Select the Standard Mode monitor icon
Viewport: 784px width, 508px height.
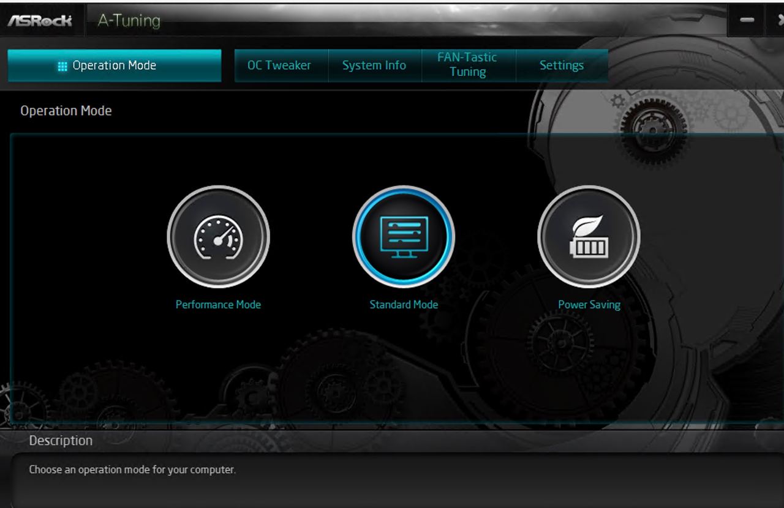coord(404,237)
